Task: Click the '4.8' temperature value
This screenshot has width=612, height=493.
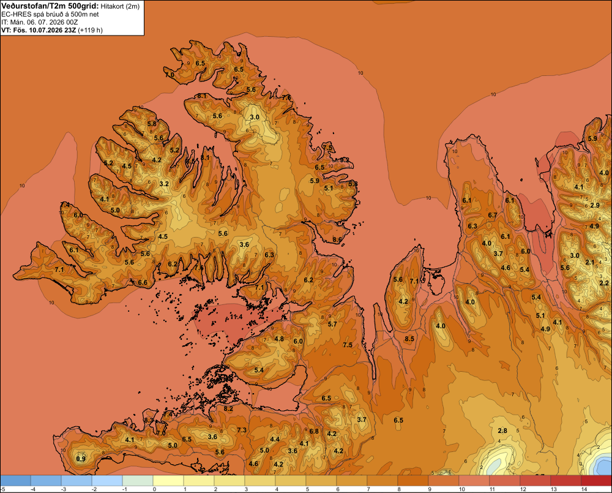Action: pos(280,339)
